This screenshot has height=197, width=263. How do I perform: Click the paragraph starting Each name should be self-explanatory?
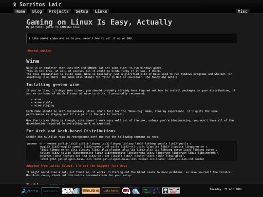pyautogui.click(x=122, y=113)
